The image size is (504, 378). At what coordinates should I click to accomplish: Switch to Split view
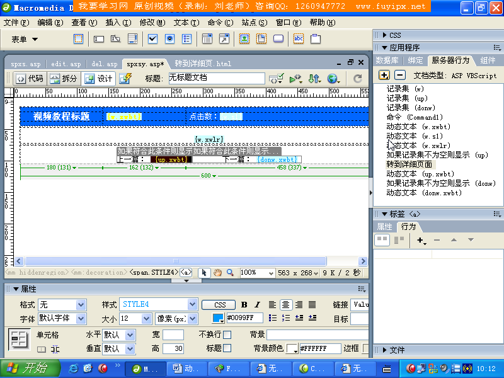64,78
